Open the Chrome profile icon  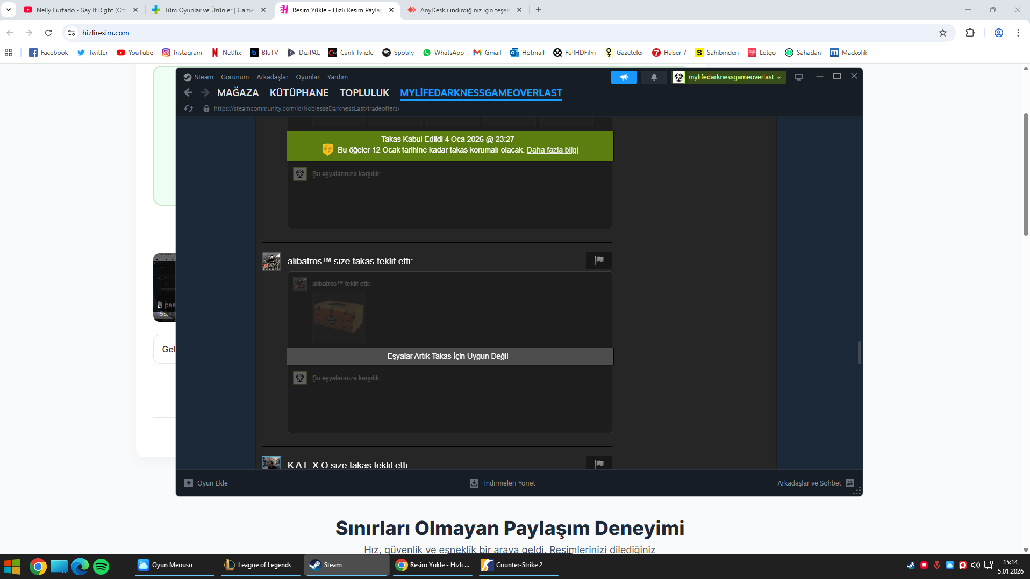click(999, 33)
